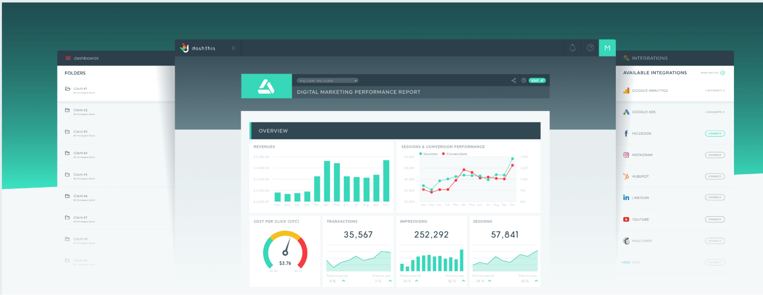Screen dimensions: 763x295
Task: Click the Transactions value 35,567
Action: [358, 235]
